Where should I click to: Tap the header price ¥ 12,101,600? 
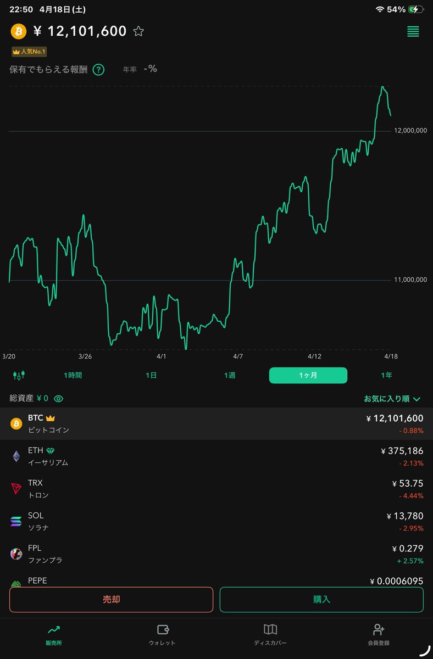pyautogui.click(x=80, y=31)
